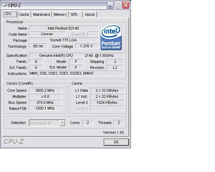Screen dimensions: 215x172
Task: Open the Mainboard tab
Action: click(41, 14)
